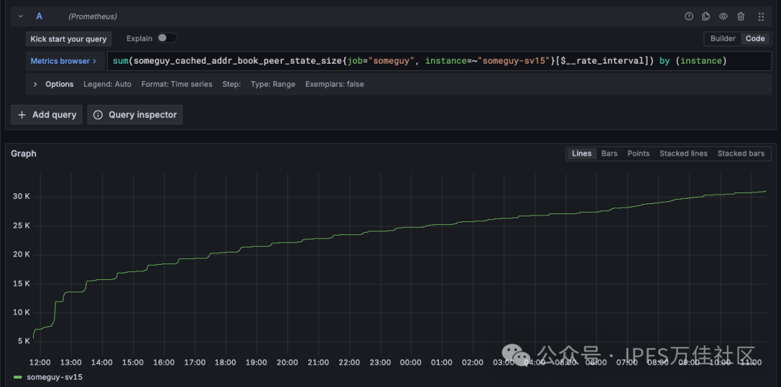
Task: Click the 18:00 x-axis time label
Action: coord(225,362)
